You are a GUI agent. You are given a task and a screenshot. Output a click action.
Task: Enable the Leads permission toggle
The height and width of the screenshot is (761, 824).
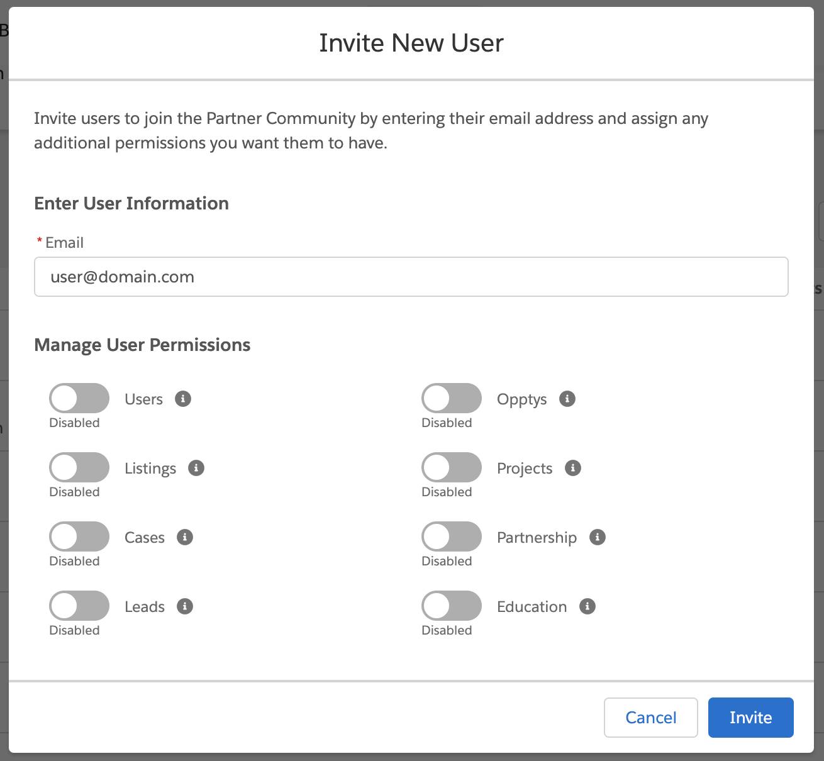coord(79,606)
